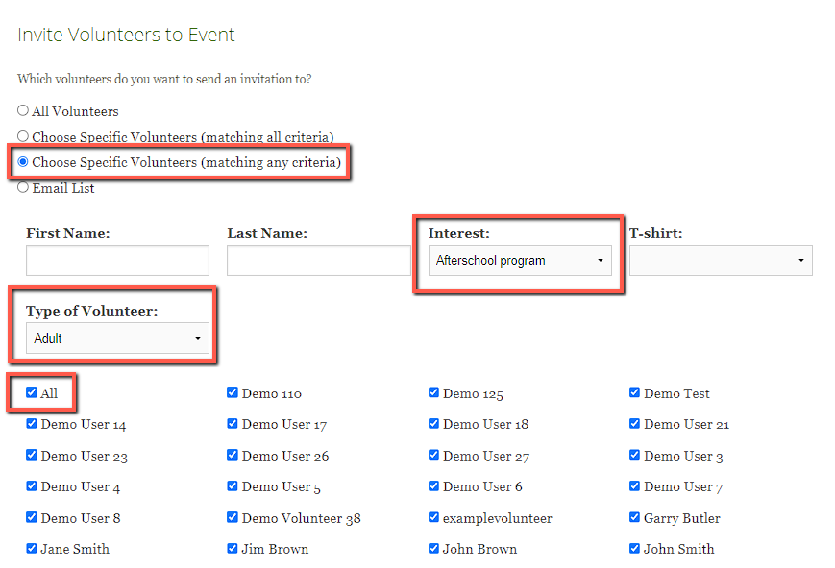Open the T-shirt dropdown

coord(721,260)
